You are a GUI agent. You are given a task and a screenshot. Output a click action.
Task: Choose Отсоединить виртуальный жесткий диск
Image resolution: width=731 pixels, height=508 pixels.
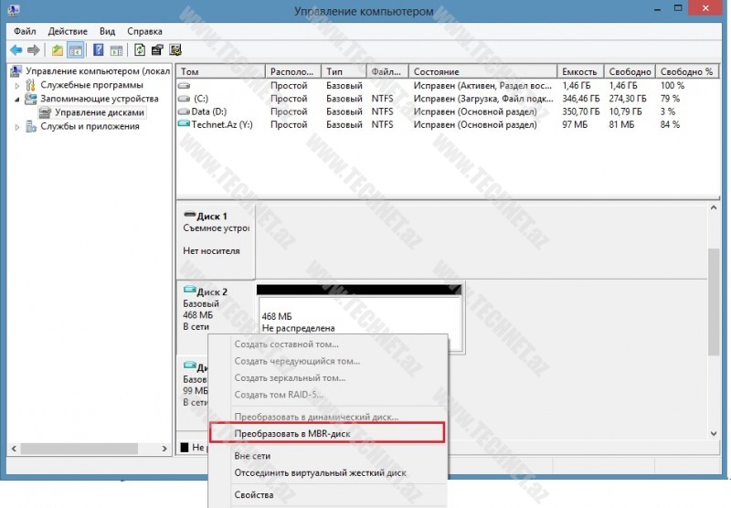[328, 472]
